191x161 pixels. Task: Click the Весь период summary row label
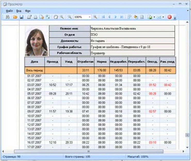35,70
